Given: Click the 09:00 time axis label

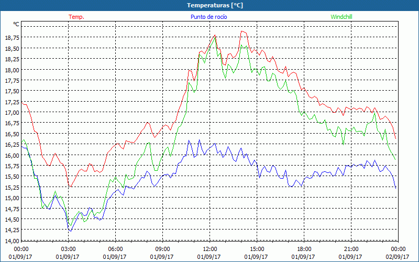Looking at the screenshot, I should point(162,249).
